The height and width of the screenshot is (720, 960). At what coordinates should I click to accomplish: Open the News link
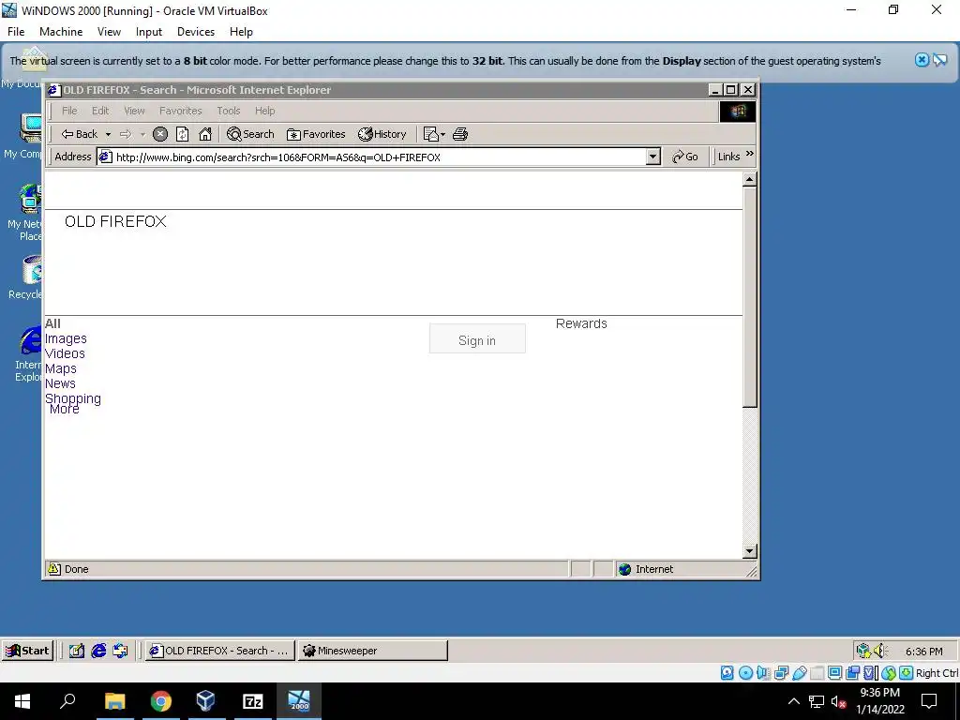60,383
